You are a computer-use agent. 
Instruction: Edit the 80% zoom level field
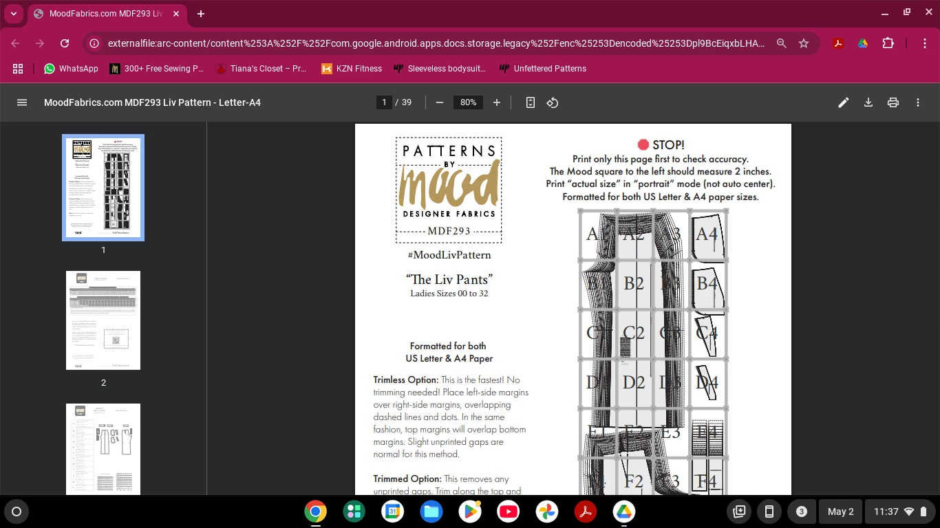(469, 102)
